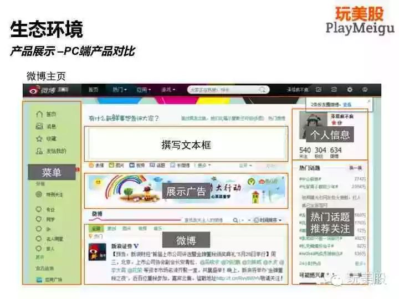The height and width of the screenshot is (299, 399).
Task: Select the first group under 特别关注
Action: pyautogui.click(x=45, y=209)
